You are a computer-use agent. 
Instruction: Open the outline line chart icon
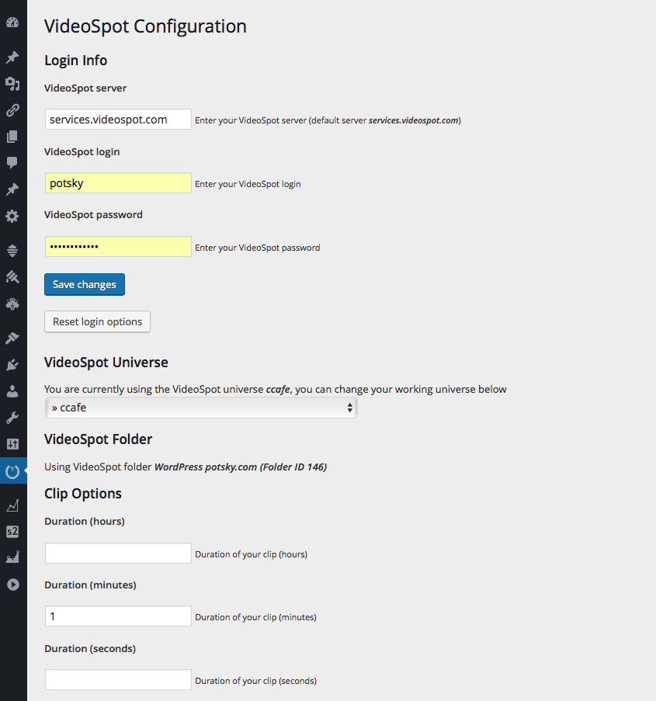point(12,505)
